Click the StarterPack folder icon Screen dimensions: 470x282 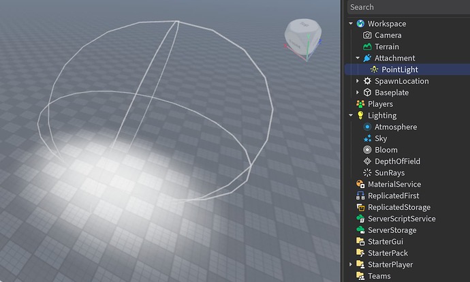360,253
